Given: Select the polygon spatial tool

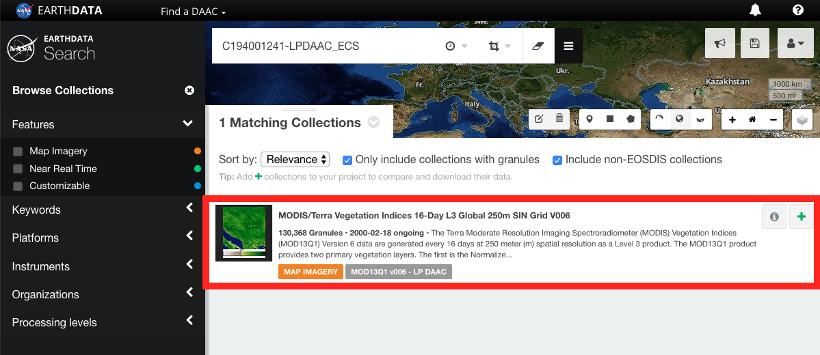Looking at the screenshot, I should tap(631, 119).
